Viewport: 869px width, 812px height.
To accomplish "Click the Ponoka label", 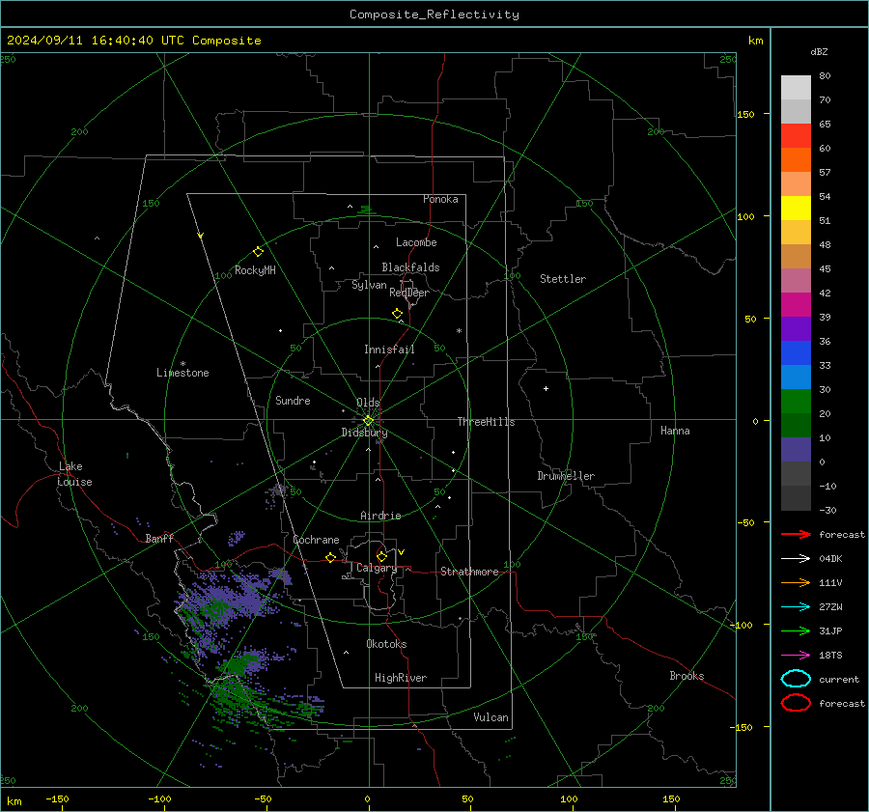I will [440, 199].
